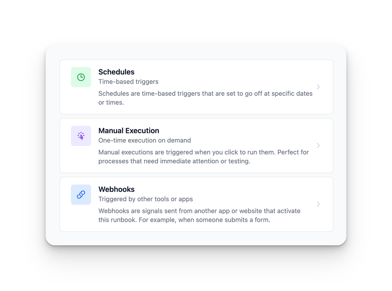Click the Webhooks heading text
This screenshot has height=291, width=392.
coord(117,189)
